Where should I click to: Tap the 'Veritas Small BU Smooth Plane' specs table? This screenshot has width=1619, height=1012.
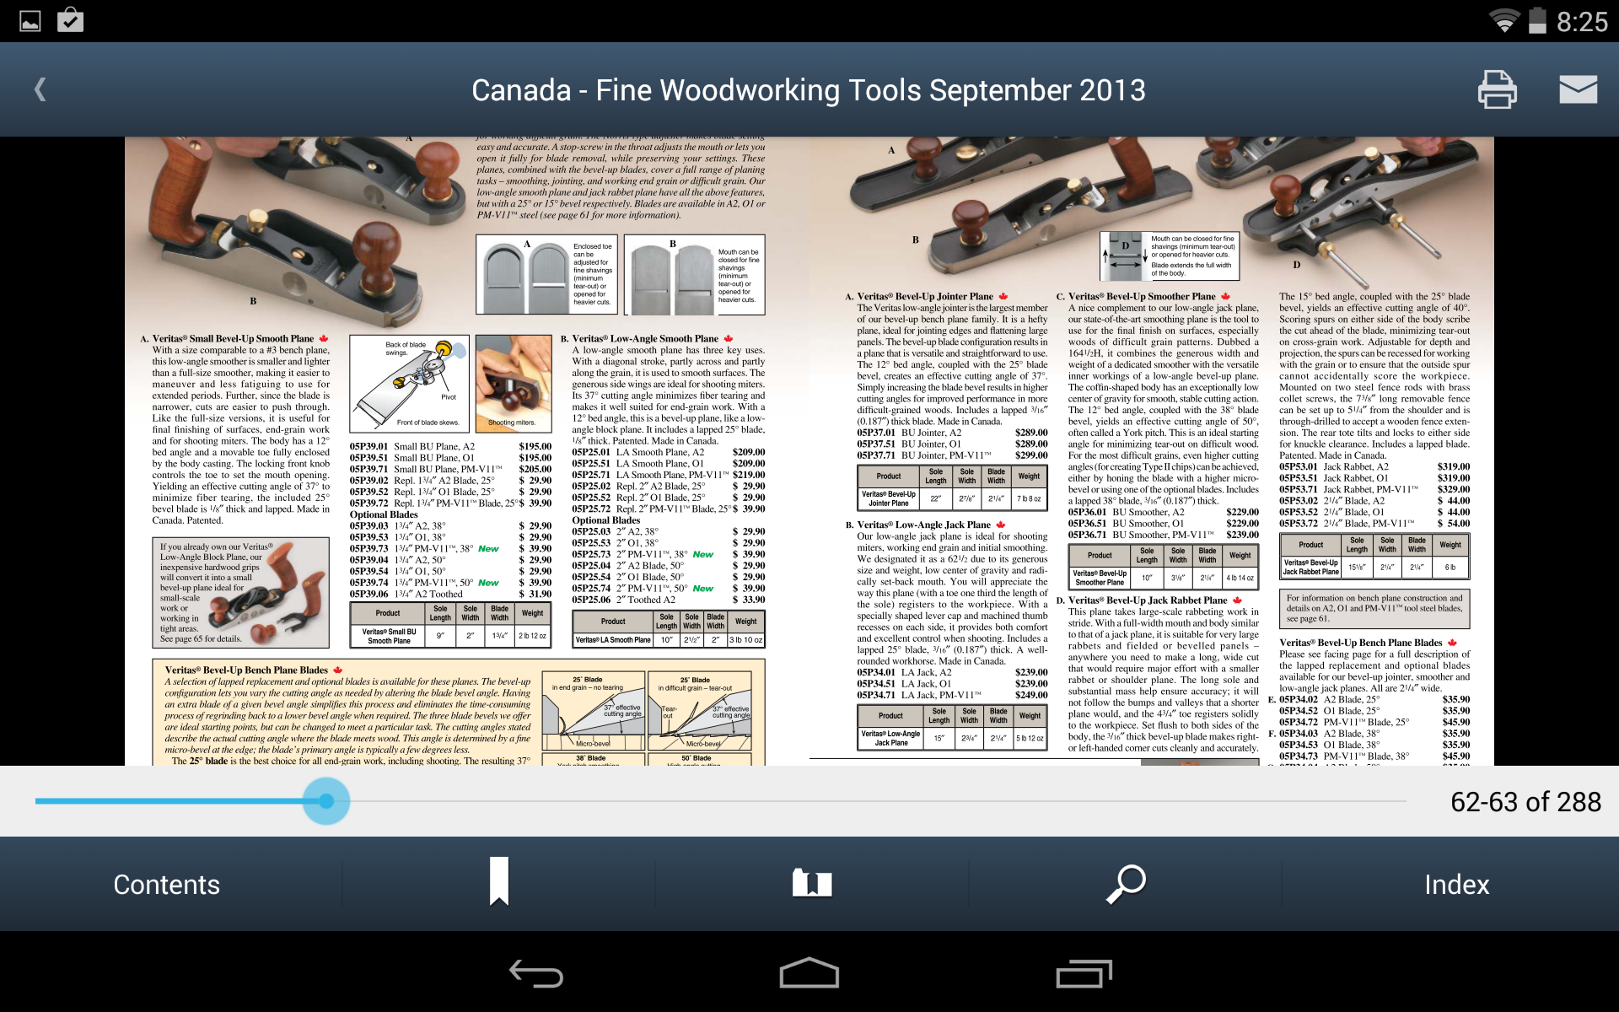[x=450, y=625]
